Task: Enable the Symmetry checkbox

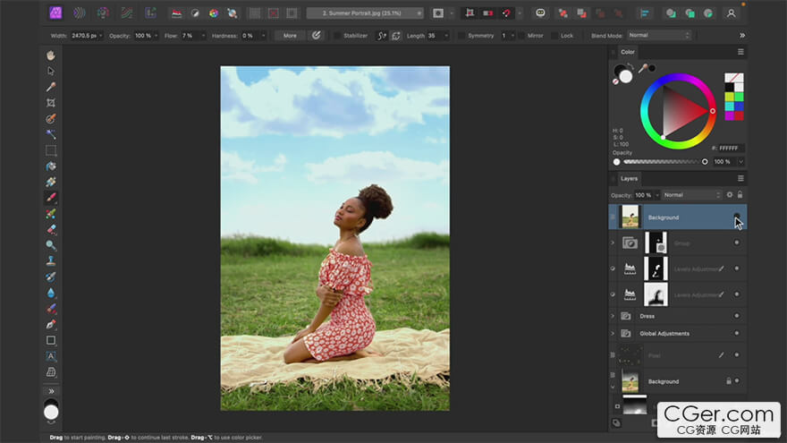Action: (461, 35)
